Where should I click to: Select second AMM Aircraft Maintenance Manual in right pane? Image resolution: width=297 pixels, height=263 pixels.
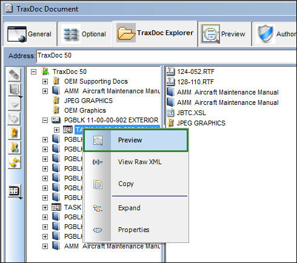click(x=228, y=102)
